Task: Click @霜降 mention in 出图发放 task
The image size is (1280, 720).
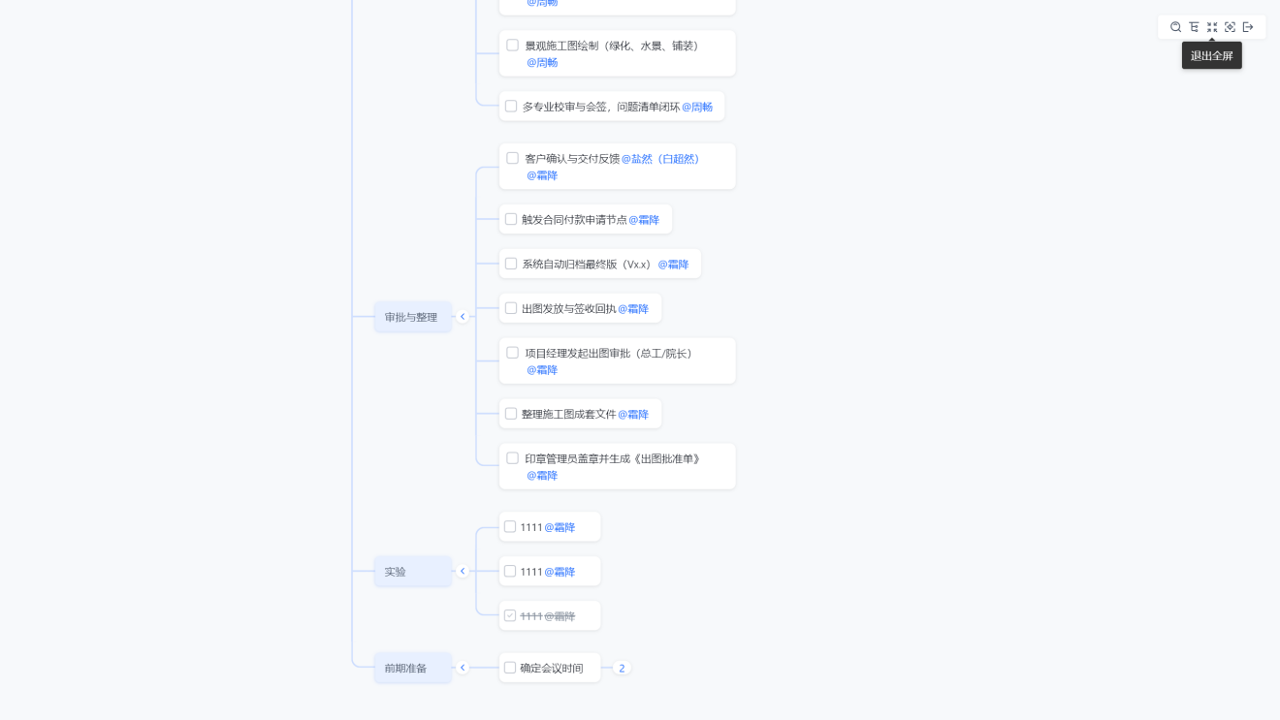Action: tap(633, 309)
